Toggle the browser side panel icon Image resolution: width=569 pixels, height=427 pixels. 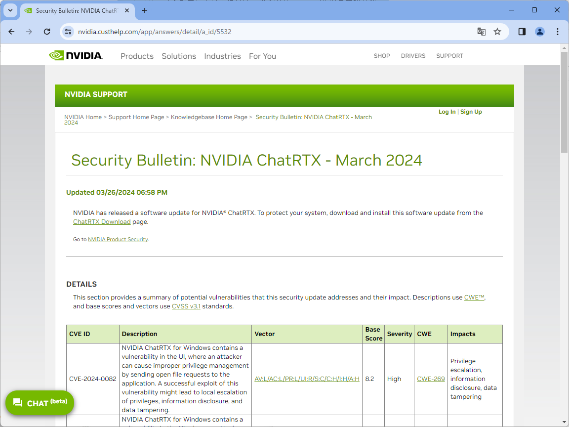[522, 32]
